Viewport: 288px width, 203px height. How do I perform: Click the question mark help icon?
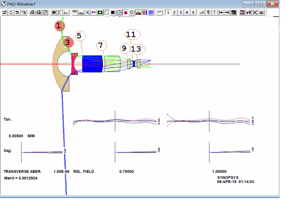[x=208, y=12]
